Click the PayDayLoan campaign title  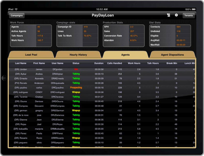(103, 15)
